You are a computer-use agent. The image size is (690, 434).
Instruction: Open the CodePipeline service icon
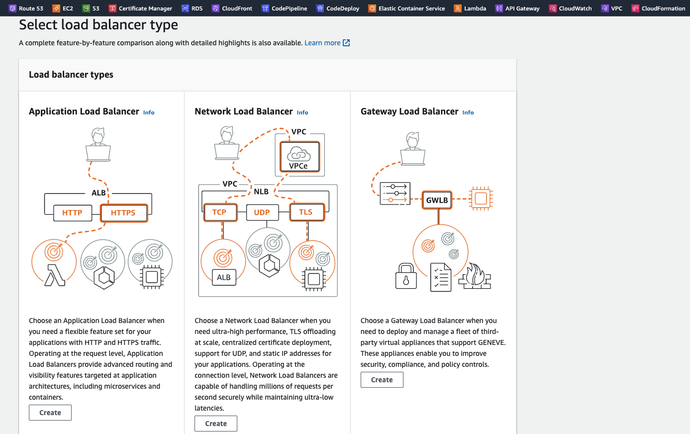coord(265,8)
